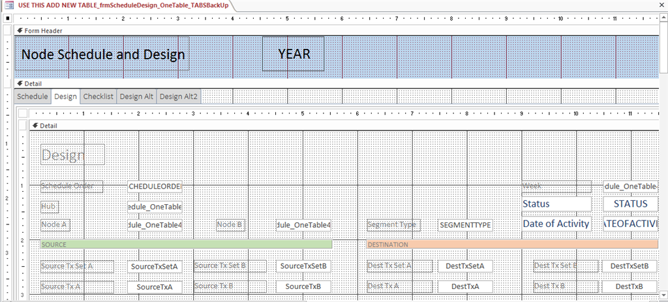Select the SourceTxSetB text box
Screen dimensions: 668x302
tap(303, 266)
